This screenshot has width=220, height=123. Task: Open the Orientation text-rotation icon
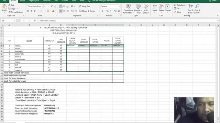tap(72, 6)
